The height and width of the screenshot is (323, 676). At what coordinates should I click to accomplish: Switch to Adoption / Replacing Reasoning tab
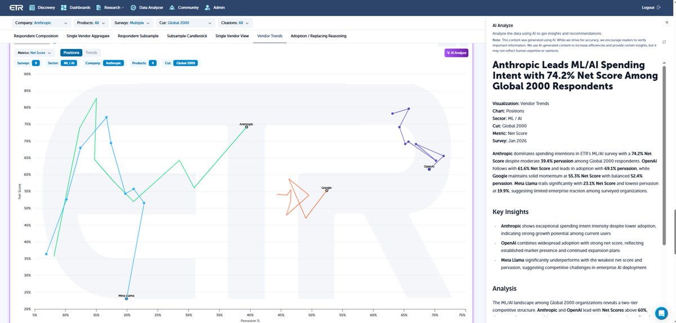coord(318,36)
